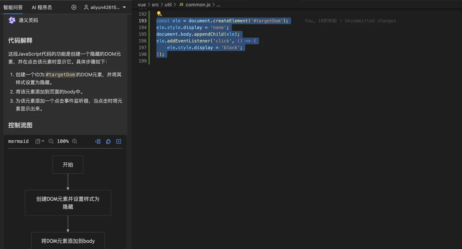The height and width of the screenshot is (249, 462).
Task: Click the insert code icon in mermaid toolbar
Action: tap(98, 141)
